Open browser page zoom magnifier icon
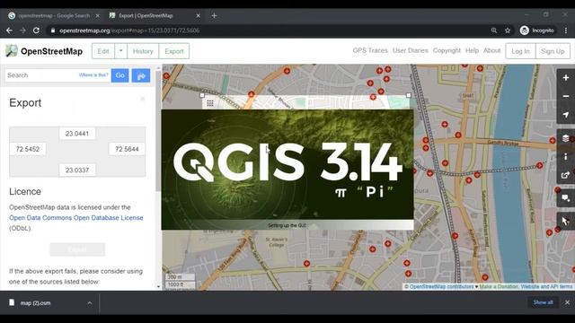Screen dimensions: 575x323 [x=494, y=31]
